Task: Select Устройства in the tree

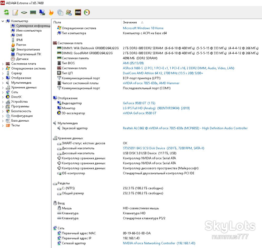Action: click(19, 102)
